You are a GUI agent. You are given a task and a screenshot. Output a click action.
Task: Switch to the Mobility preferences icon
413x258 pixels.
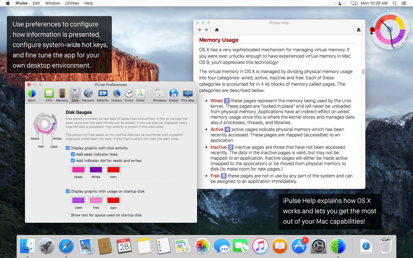(x=103, y=95)
